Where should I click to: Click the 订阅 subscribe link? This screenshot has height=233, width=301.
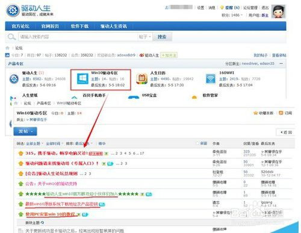[x=288, y=113]
